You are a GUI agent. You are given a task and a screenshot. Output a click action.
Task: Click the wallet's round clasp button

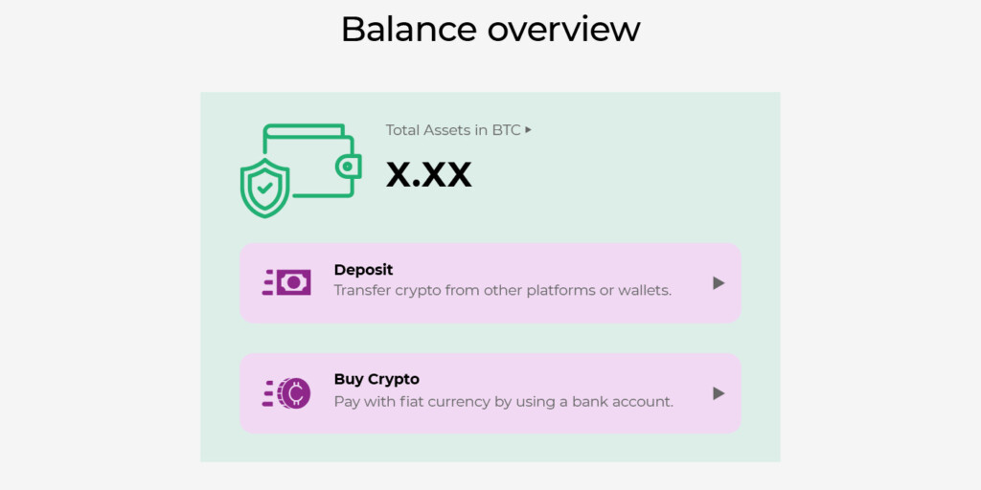347,167
